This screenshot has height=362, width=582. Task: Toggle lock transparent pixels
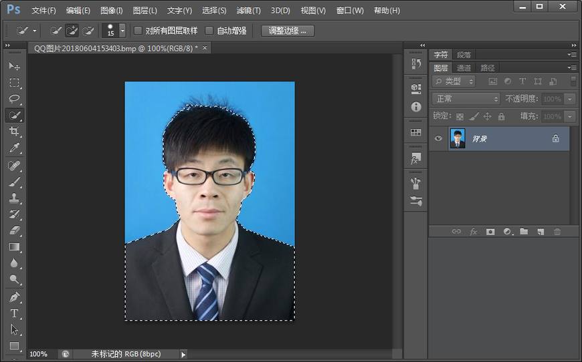(x=460, y=116)
